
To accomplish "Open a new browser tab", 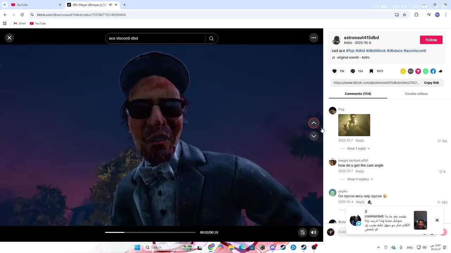I will (124, 5).
